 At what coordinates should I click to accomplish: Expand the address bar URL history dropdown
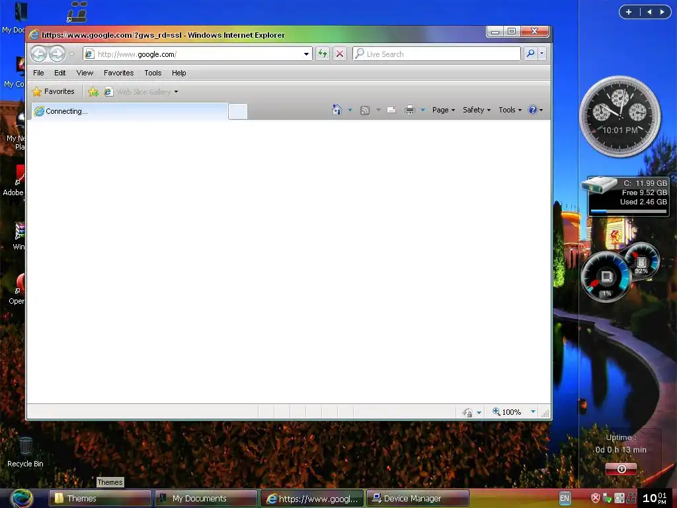point(307,54)
